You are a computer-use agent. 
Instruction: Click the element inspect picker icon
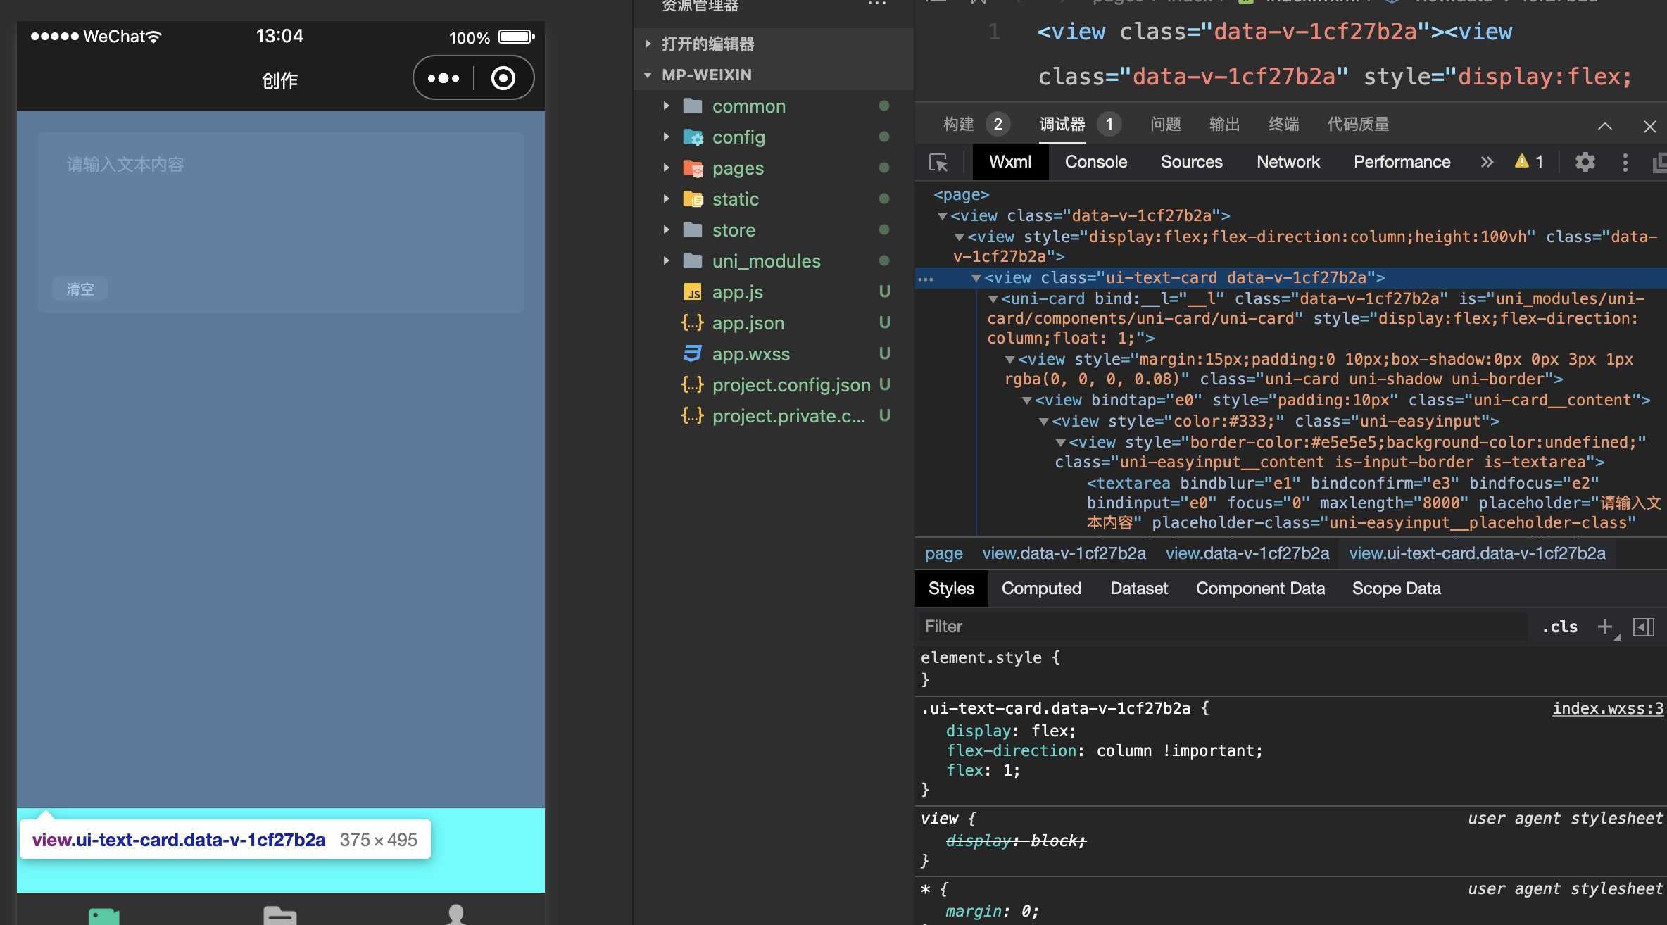click(938, 163)
